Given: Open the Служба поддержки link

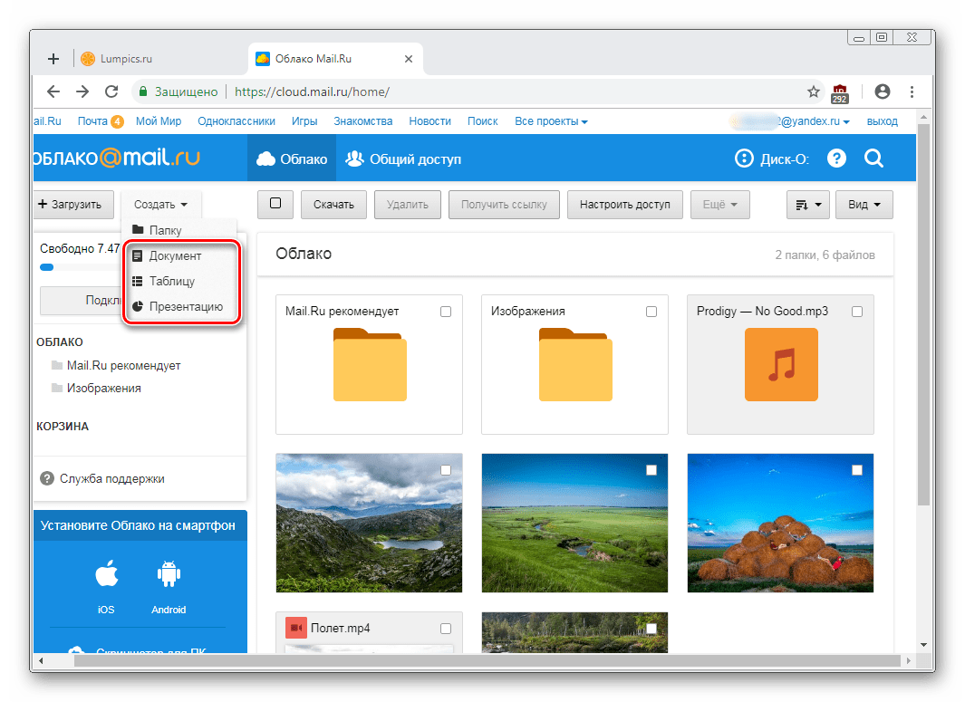Looking at the screenshot, I should tap(111, 478).
